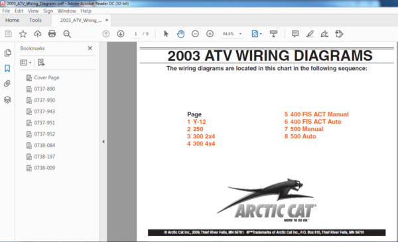Open the Attachments paperclip panel

pyautogui.click(x=7, y=84)
